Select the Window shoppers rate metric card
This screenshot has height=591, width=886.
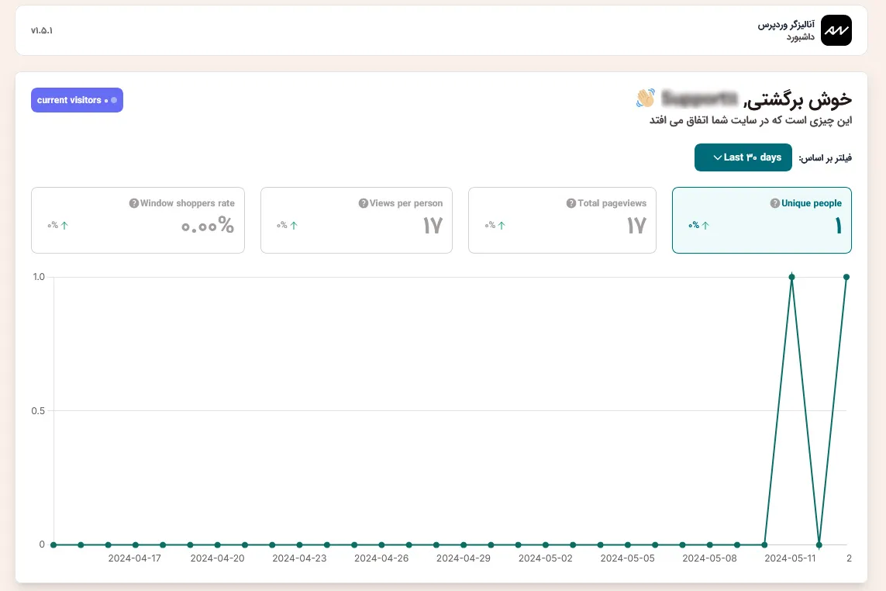click(138, 220)
